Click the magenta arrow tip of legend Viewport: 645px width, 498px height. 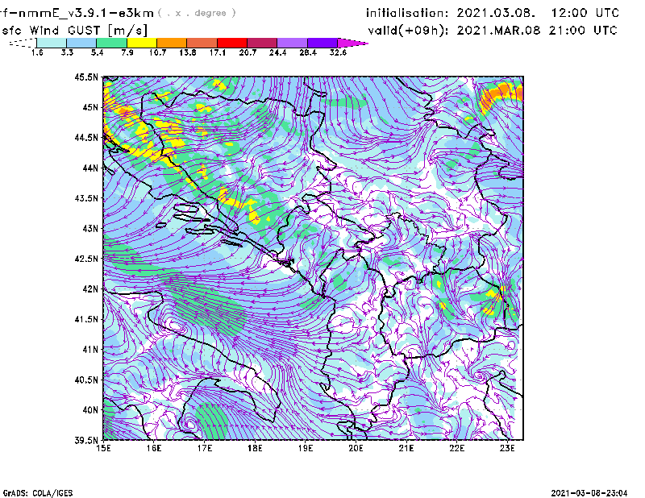click(352, 43)
